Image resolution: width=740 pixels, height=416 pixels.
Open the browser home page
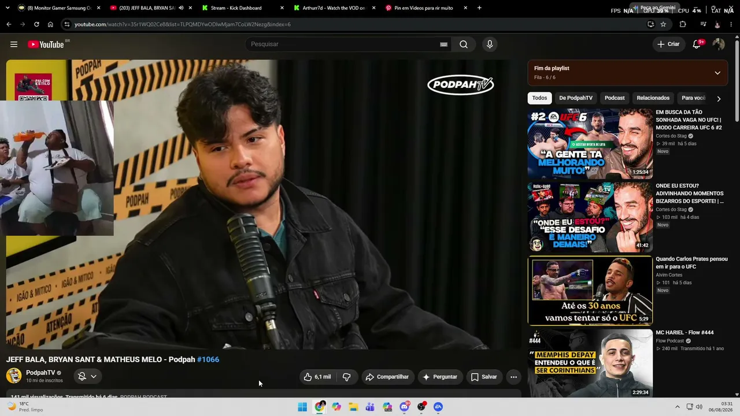[50, 24]
